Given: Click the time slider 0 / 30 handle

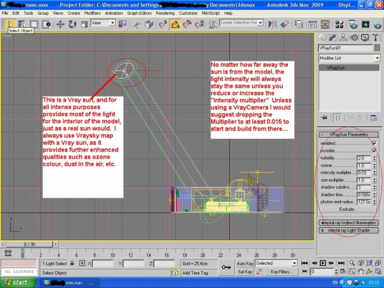Looking at the screenshot, I should [29, 244].
